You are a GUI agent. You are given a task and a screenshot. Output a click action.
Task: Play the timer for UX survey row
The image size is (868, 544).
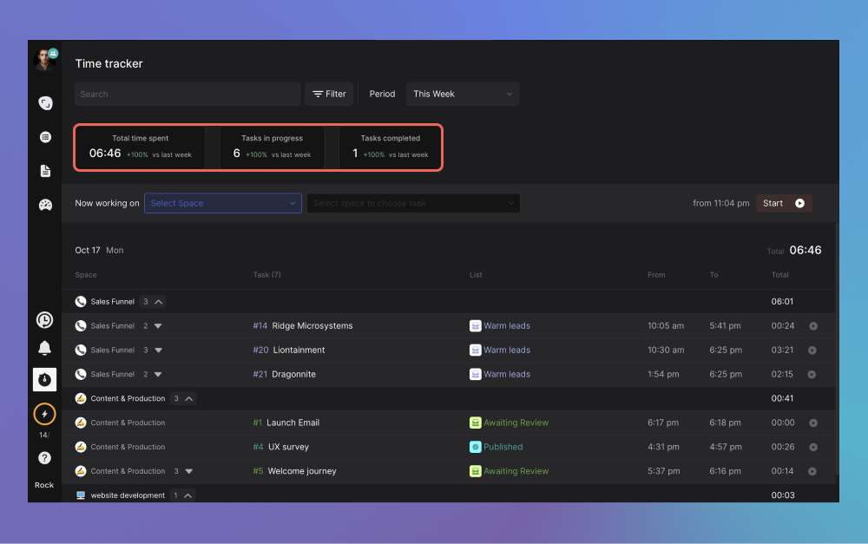click(x=813, y=448)
